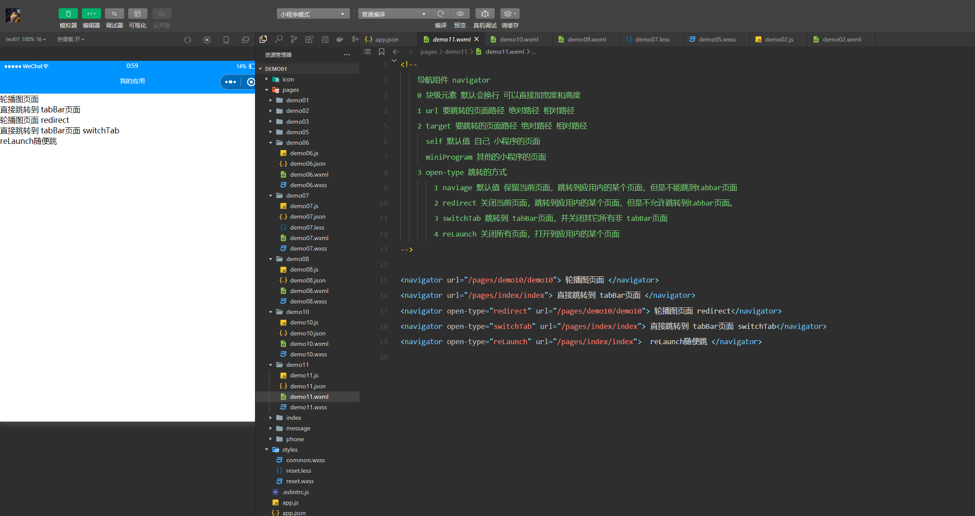Image resolution: width=975 pixels, height=516 pixels.
Task: Toggle the 模拟器 simulator panel
Action: [68, 14]
